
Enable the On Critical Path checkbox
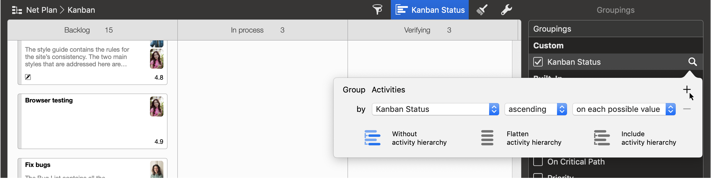(538, 162)
